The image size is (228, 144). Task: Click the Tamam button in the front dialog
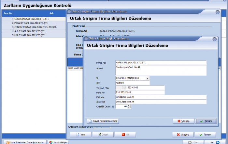pos(206,121)
